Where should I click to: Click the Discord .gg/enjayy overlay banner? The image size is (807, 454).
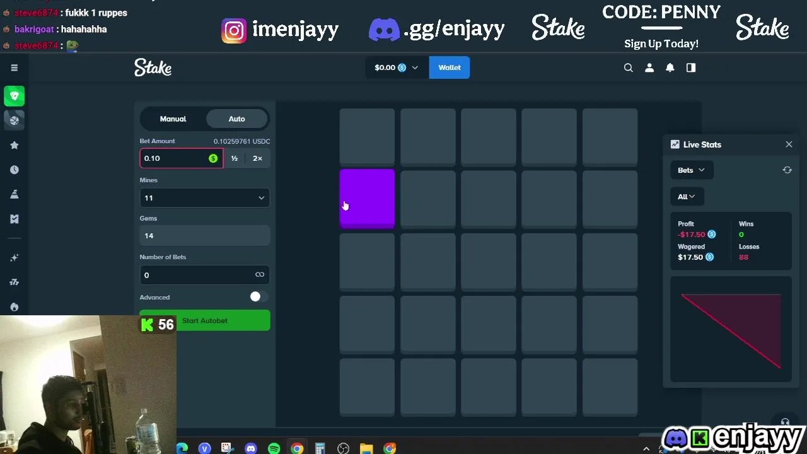[x=437, y=29]
